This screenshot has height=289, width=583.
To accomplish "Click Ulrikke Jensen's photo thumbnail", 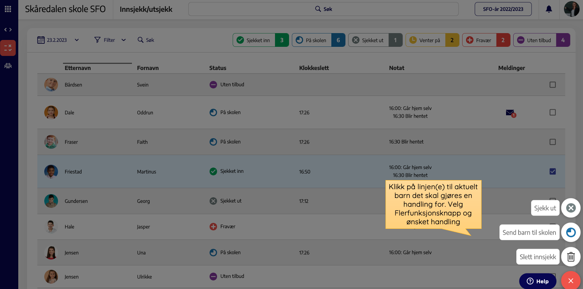I will (51, 276).
